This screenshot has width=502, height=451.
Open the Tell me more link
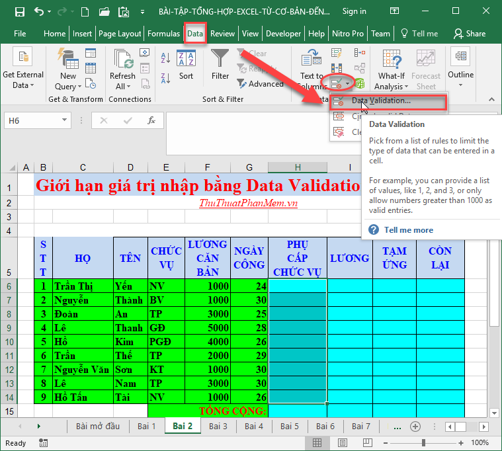409,230
